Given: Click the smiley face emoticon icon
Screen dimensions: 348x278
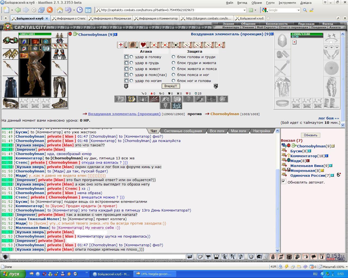Looking at the screenshot, I should point(251,257).
